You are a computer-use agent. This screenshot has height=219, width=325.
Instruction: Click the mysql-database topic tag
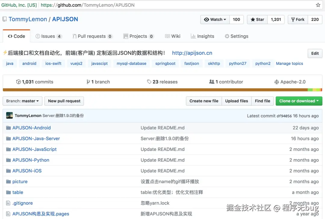click(132, 63)
